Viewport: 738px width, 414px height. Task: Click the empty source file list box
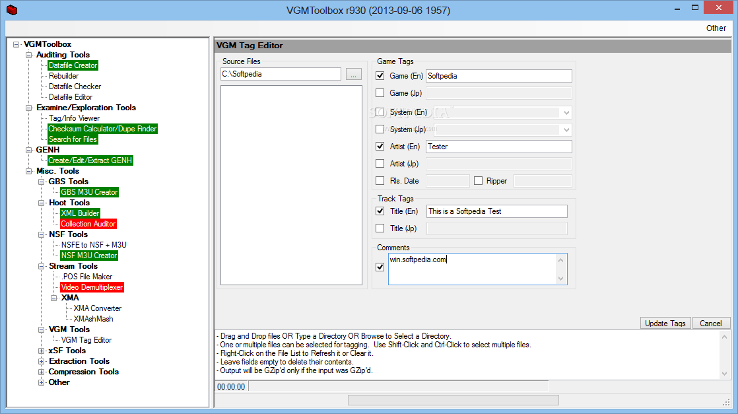tap(291, 185)
